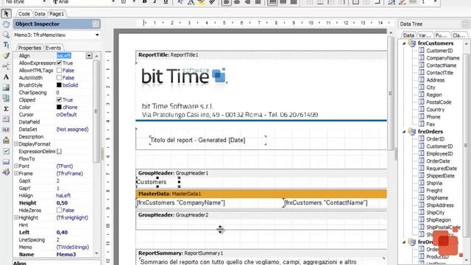This screenshot has width=471, height=265.
Task: Select the rich text object tool
Action: coord(6,162)
